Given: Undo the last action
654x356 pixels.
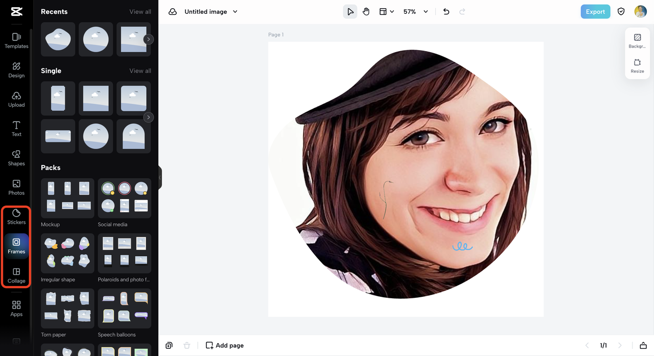Looking at the screenshot, I should 446,12.
